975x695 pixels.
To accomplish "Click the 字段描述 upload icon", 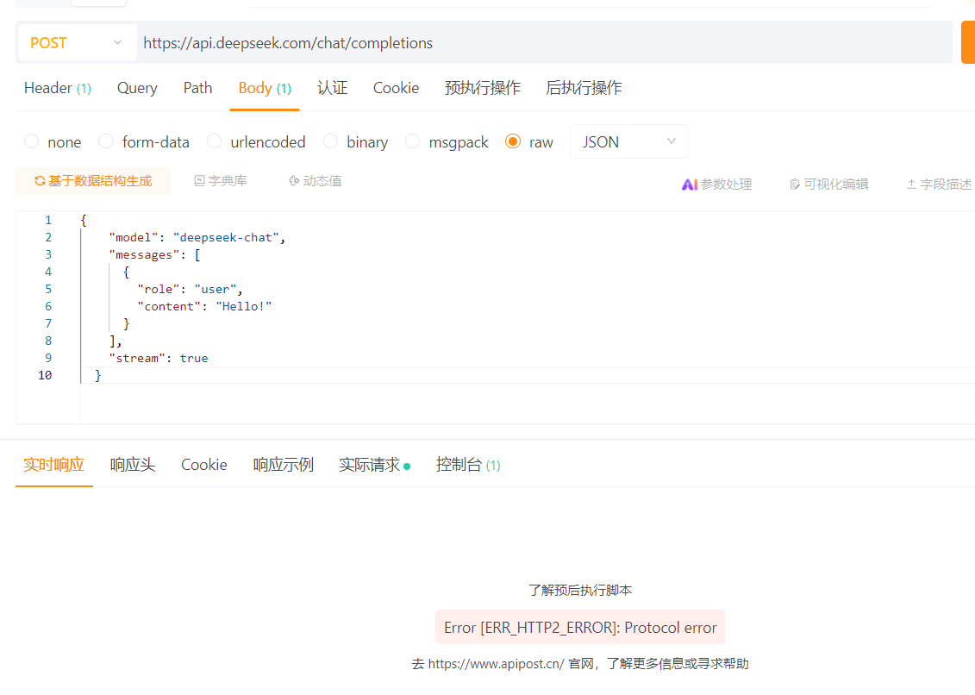I will 911,185.
